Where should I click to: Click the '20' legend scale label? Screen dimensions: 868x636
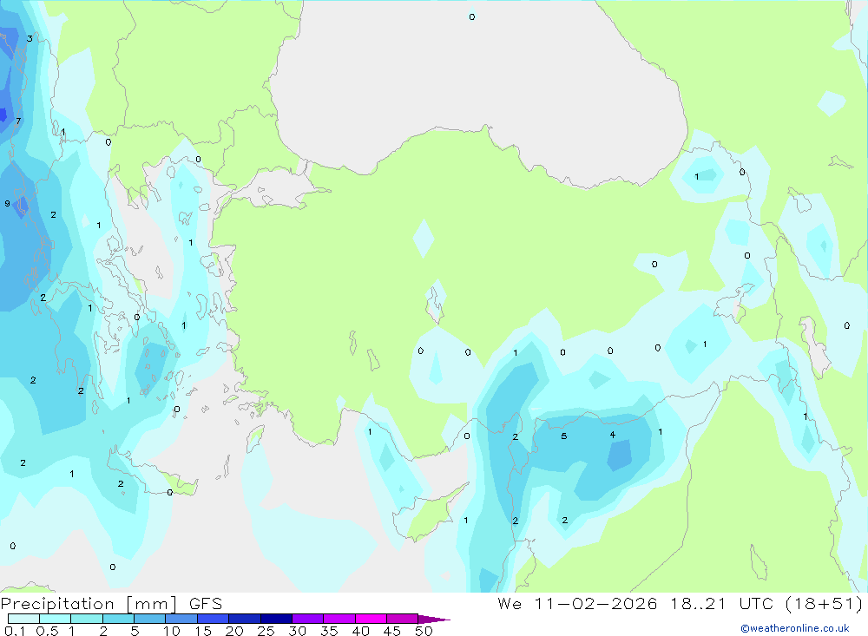click(234, 631)
